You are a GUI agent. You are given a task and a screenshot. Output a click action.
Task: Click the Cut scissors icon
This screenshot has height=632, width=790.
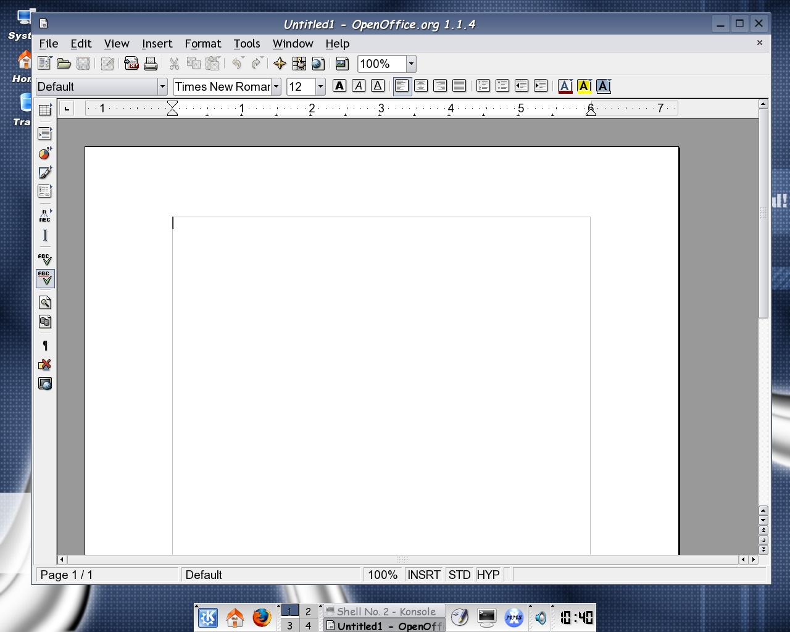click(x=175, y=64)
